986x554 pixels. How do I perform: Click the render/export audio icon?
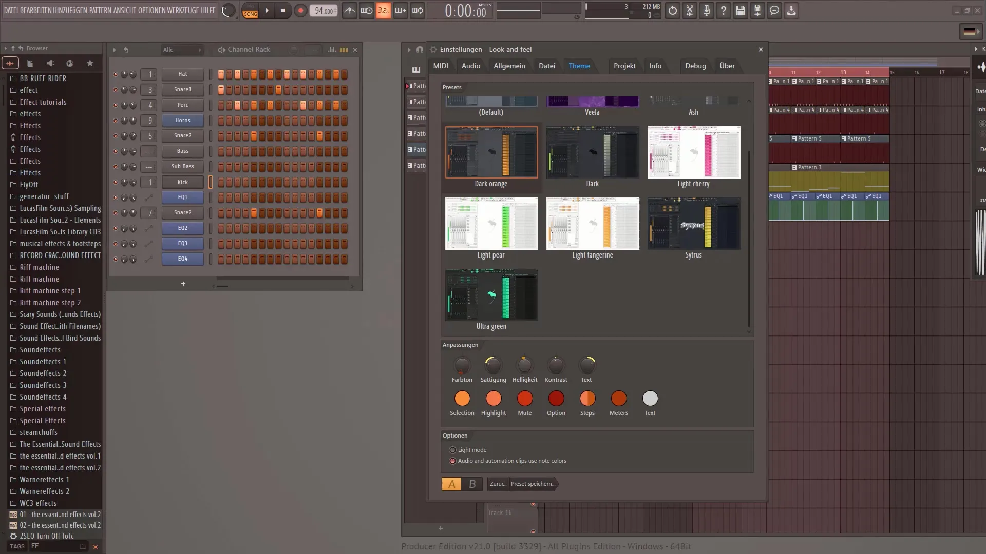757,10
